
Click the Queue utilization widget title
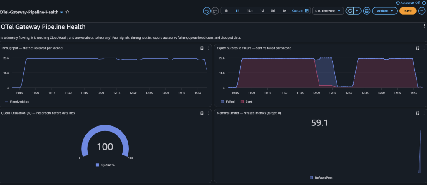[x=38, y=113]
